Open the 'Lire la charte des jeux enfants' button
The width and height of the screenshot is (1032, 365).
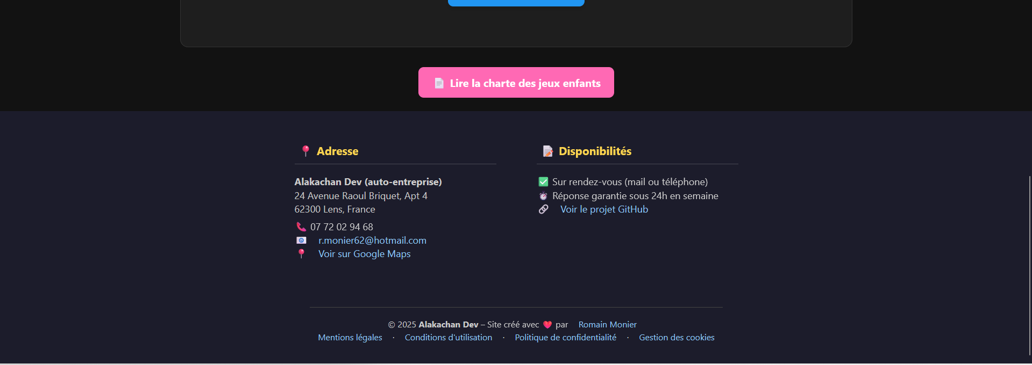coord(516,83)
